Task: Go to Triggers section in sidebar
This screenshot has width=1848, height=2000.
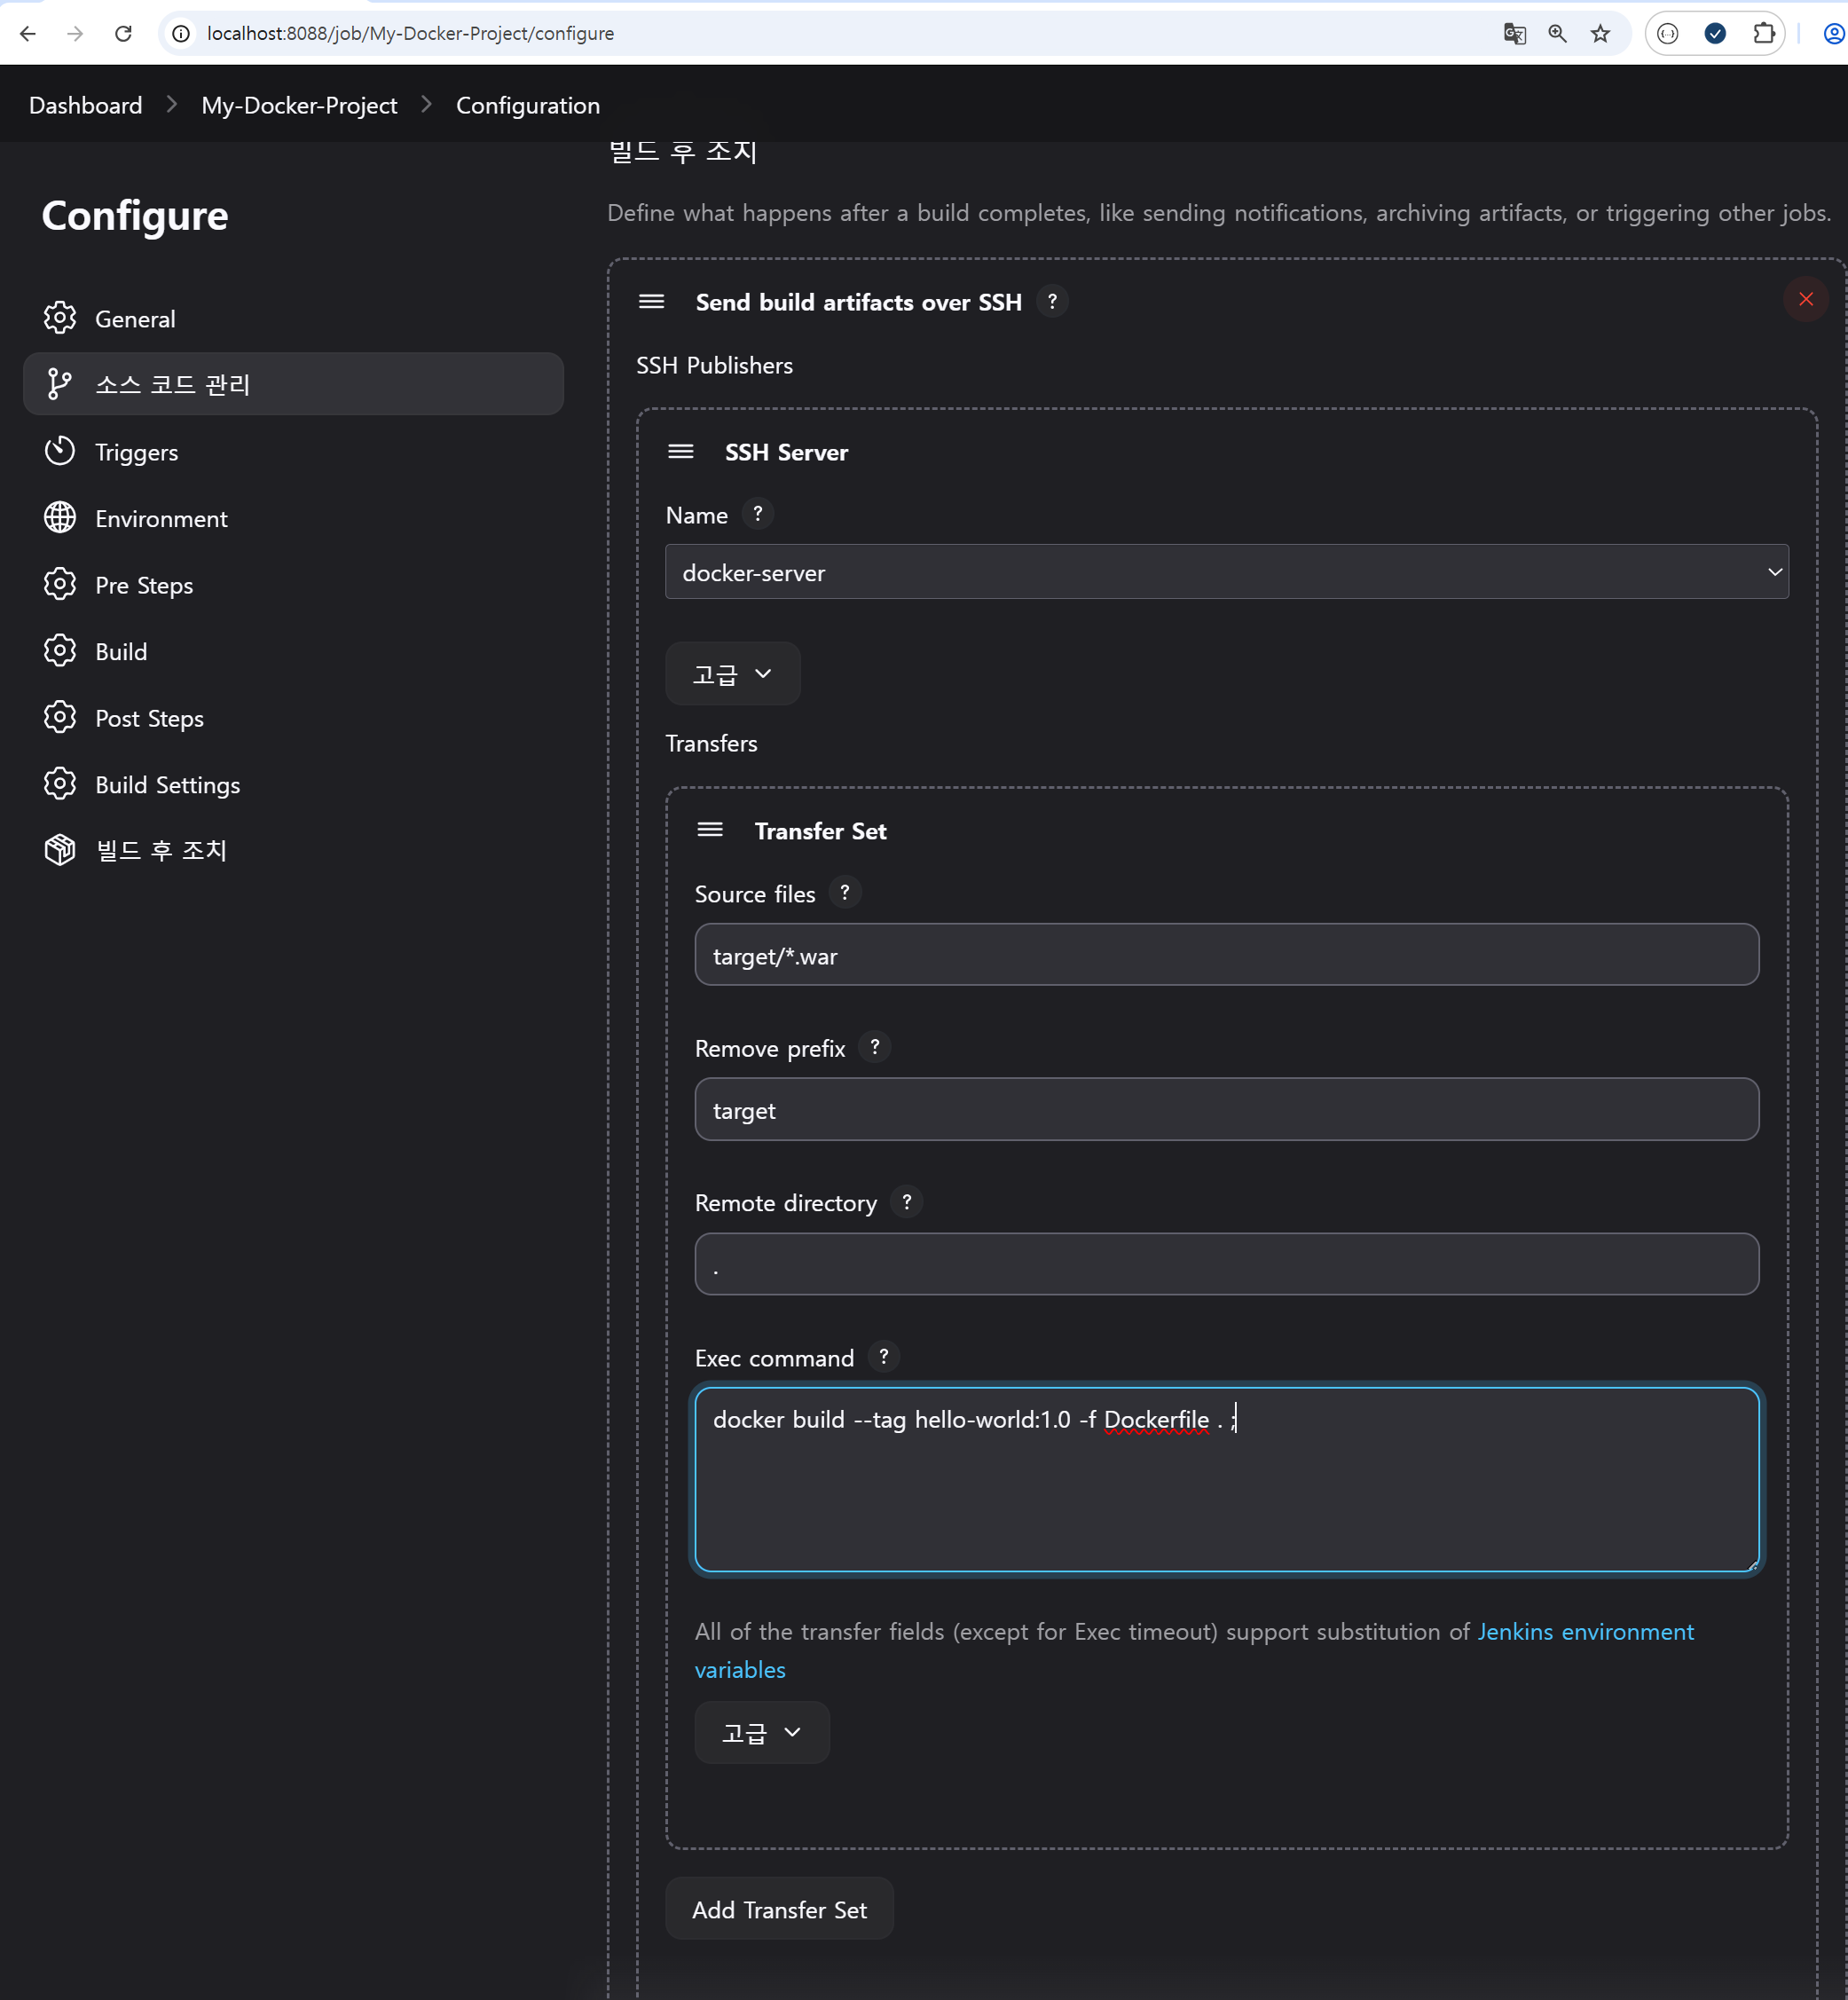Action: [136, 452]
